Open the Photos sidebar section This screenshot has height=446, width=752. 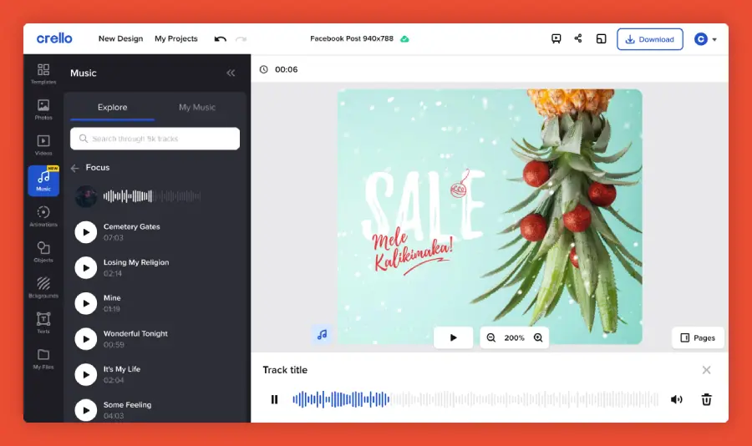43,109
